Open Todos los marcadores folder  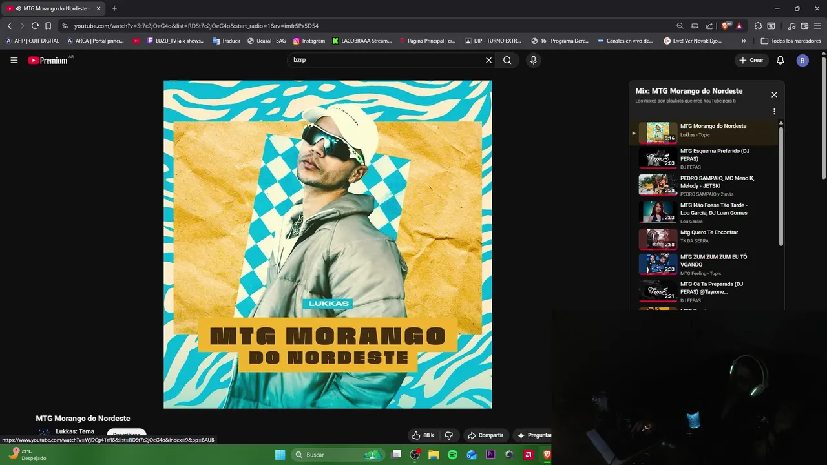pos(791,41)
